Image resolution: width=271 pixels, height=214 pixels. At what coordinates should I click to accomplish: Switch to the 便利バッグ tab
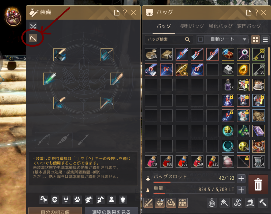pyautogui.click(x=192, y=26)
